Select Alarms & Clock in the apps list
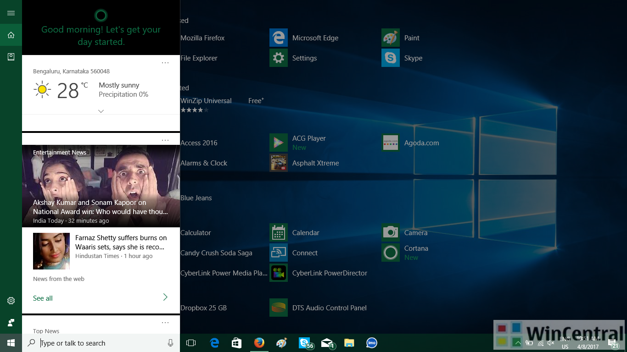 point(204,163)
